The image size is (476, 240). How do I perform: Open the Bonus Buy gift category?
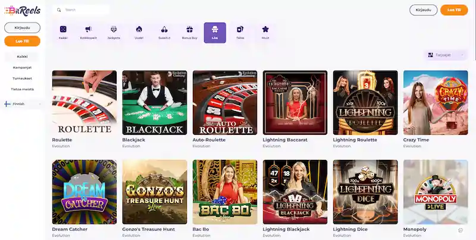tap(189, 33)
